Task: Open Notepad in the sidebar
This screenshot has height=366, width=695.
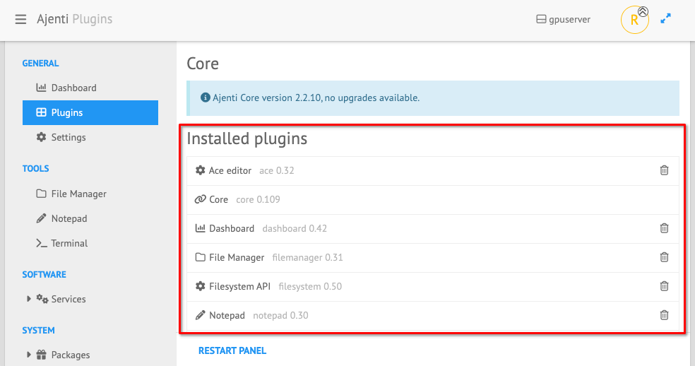Action: click(90, 219)
